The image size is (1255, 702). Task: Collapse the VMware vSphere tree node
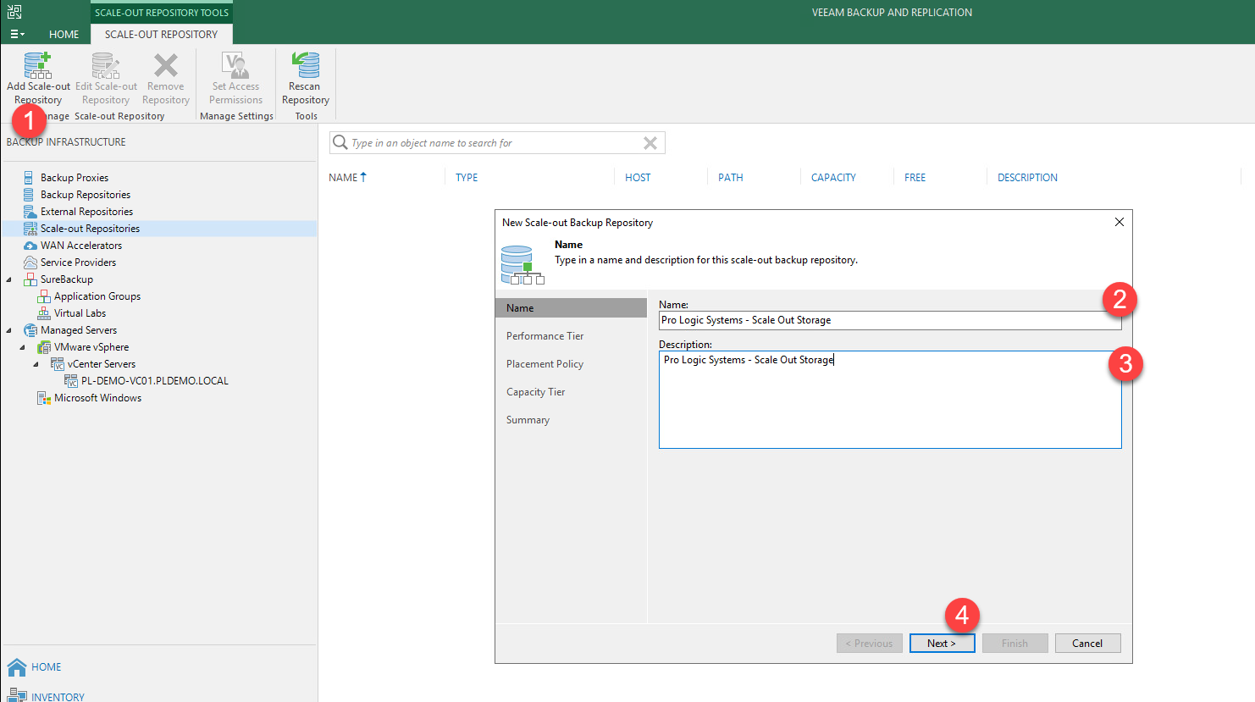[x=23, y=347]
